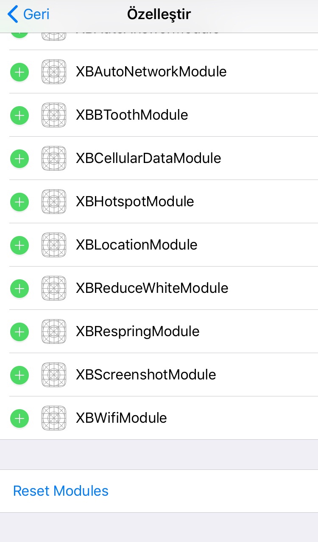Tap the green plus for XBWifiModule
This screenshot has width=318, height=542.
click(19, 418)
